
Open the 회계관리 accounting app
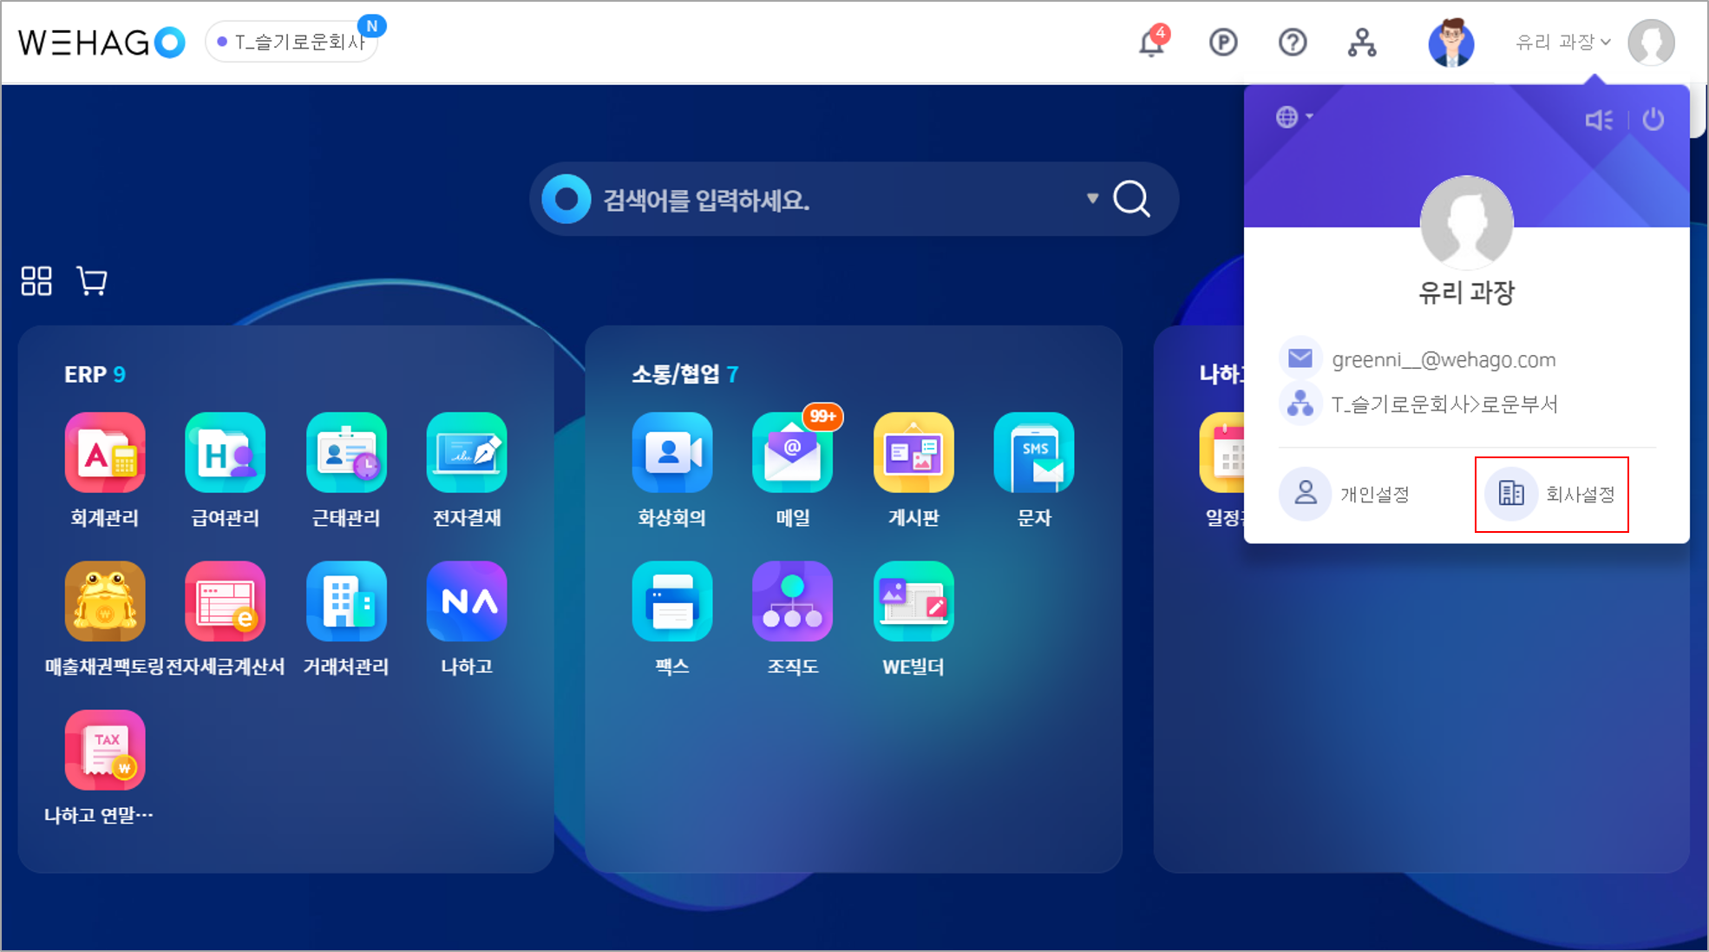(x=105, y=453)
